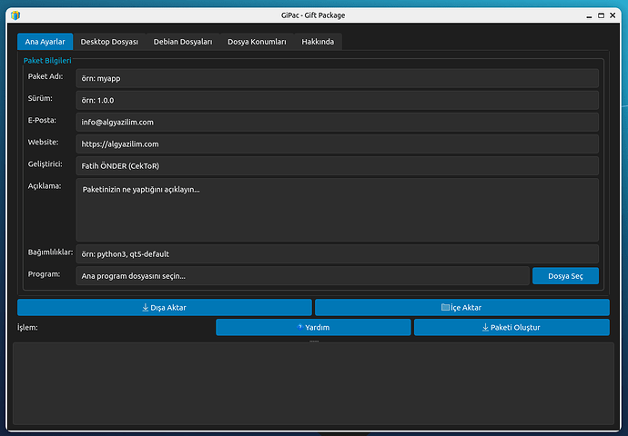The width and height of the screenshot is (628, 436).
Task: Click the output log area below İşlem
Action: point(314,383)
